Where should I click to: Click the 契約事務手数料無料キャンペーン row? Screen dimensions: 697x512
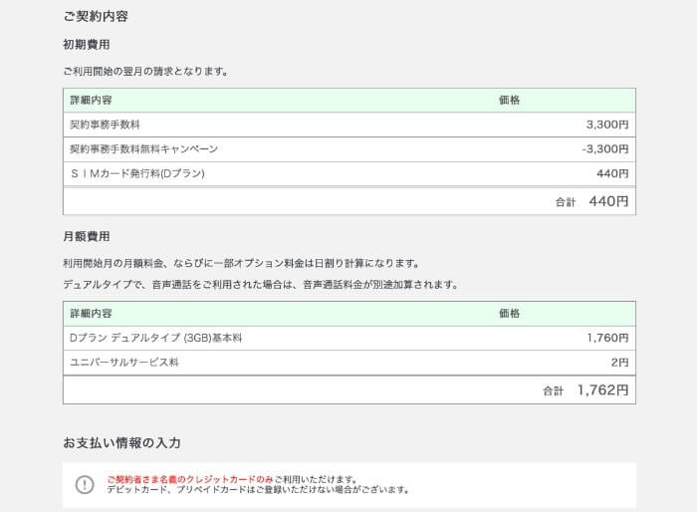(x=349, y=149)
